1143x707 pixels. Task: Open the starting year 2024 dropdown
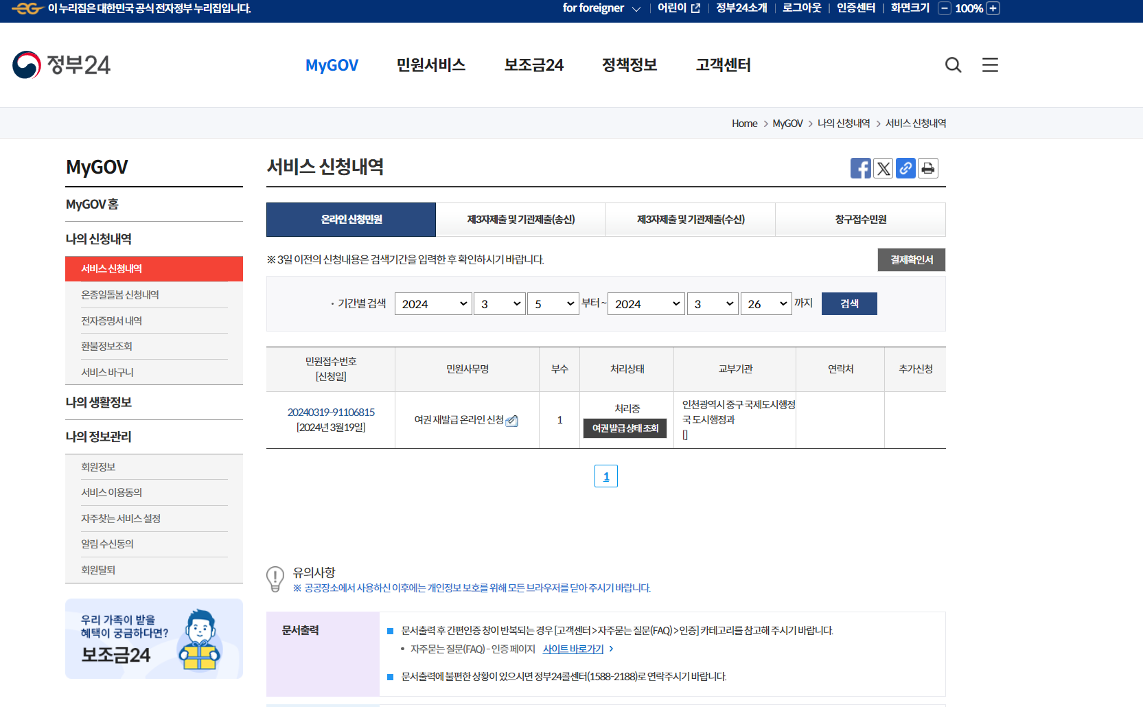pyautogui.click(x=432, y=303)
